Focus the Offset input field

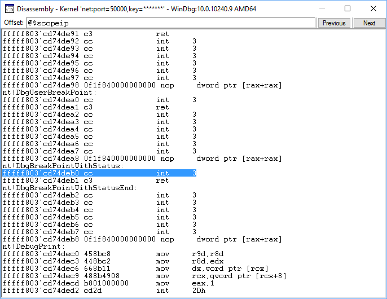point(170,23)
